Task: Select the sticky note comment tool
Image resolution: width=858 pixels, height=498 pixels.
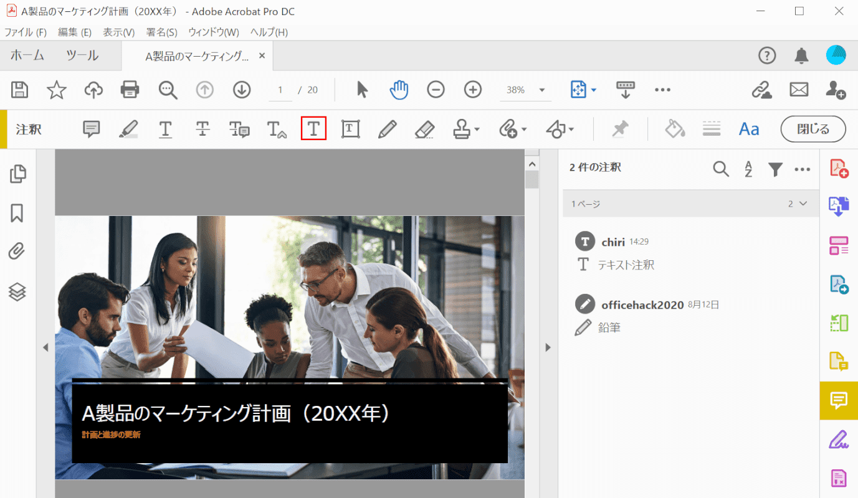Action: (x=92, y=129)
